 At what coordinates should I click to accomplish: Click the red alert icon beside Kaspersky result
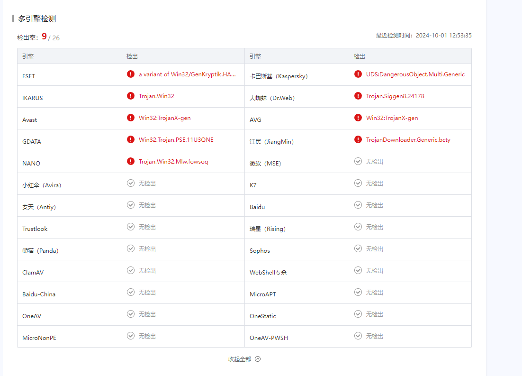click(358, 74)
